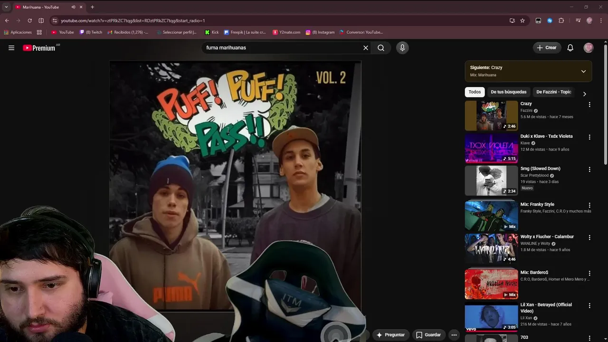608x342 pixels.
Task: Open the Conversor YouTube bookmark
Action: pyautogui.click(x=361, y=32)
